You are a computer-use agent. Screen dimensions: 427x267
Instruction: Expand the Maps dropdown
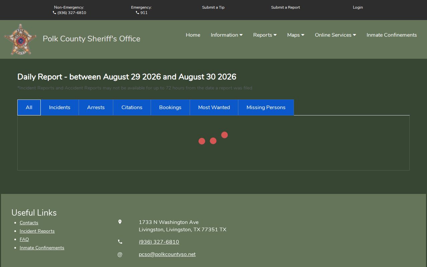(296, 35)
